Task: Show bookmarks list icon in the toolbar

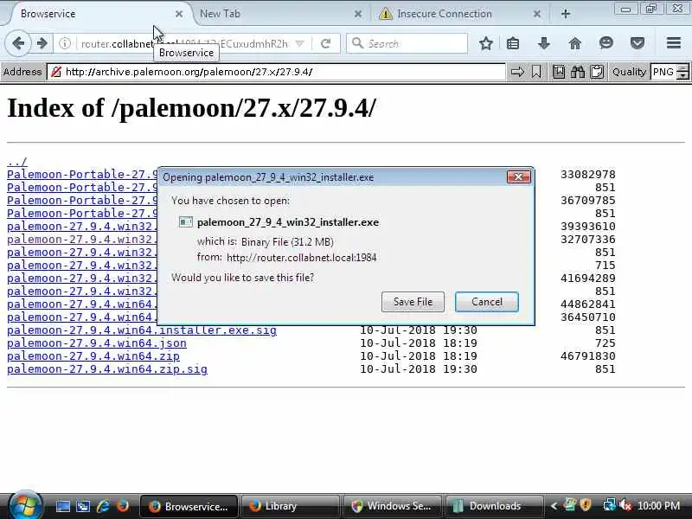Action: 513,43
